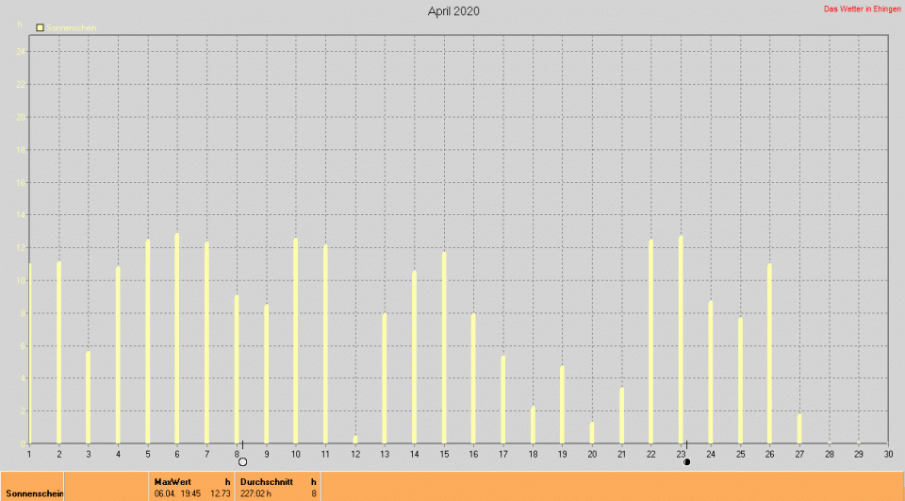Viewport: 905px width, 501px height.
Task: Click the 'April 2020' chart title
Action: pyautogui.click(x=453, y=11)
